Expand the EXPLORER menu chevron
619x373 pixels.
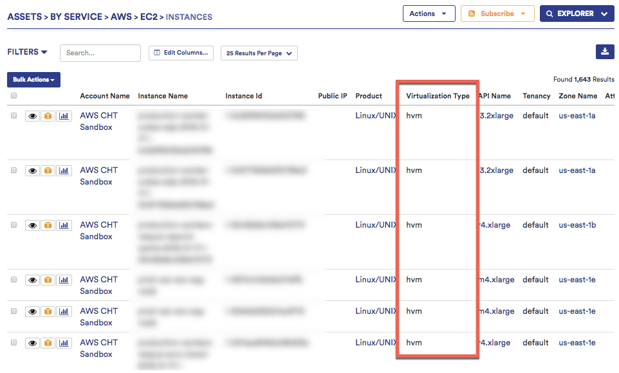click(x=604, y=13)
